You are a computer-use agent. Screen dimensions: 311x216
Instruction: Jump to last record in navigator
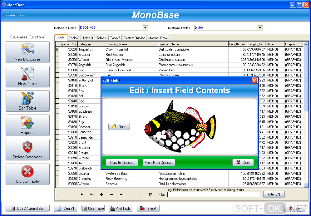[x=92, y=194]
